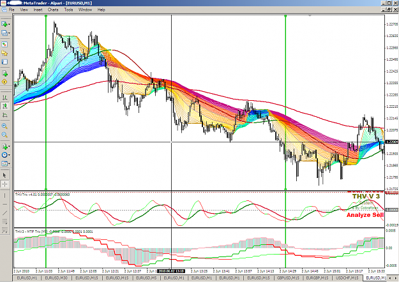Open the Insert menu

tap(38, 10)
